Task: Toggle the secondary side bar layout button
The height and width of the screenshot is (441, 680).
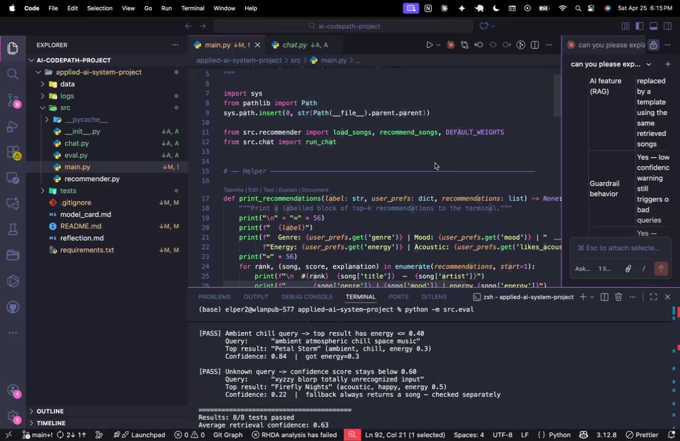Action: point(667,26)
